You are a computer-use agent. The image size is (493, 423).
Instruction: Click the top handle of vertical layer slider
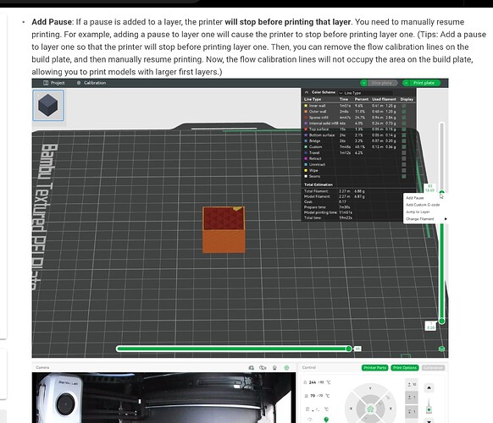(x=441, y=193)
